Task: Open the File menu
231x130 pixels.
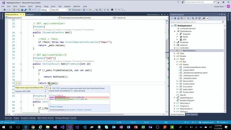Action: pos(3,6)
